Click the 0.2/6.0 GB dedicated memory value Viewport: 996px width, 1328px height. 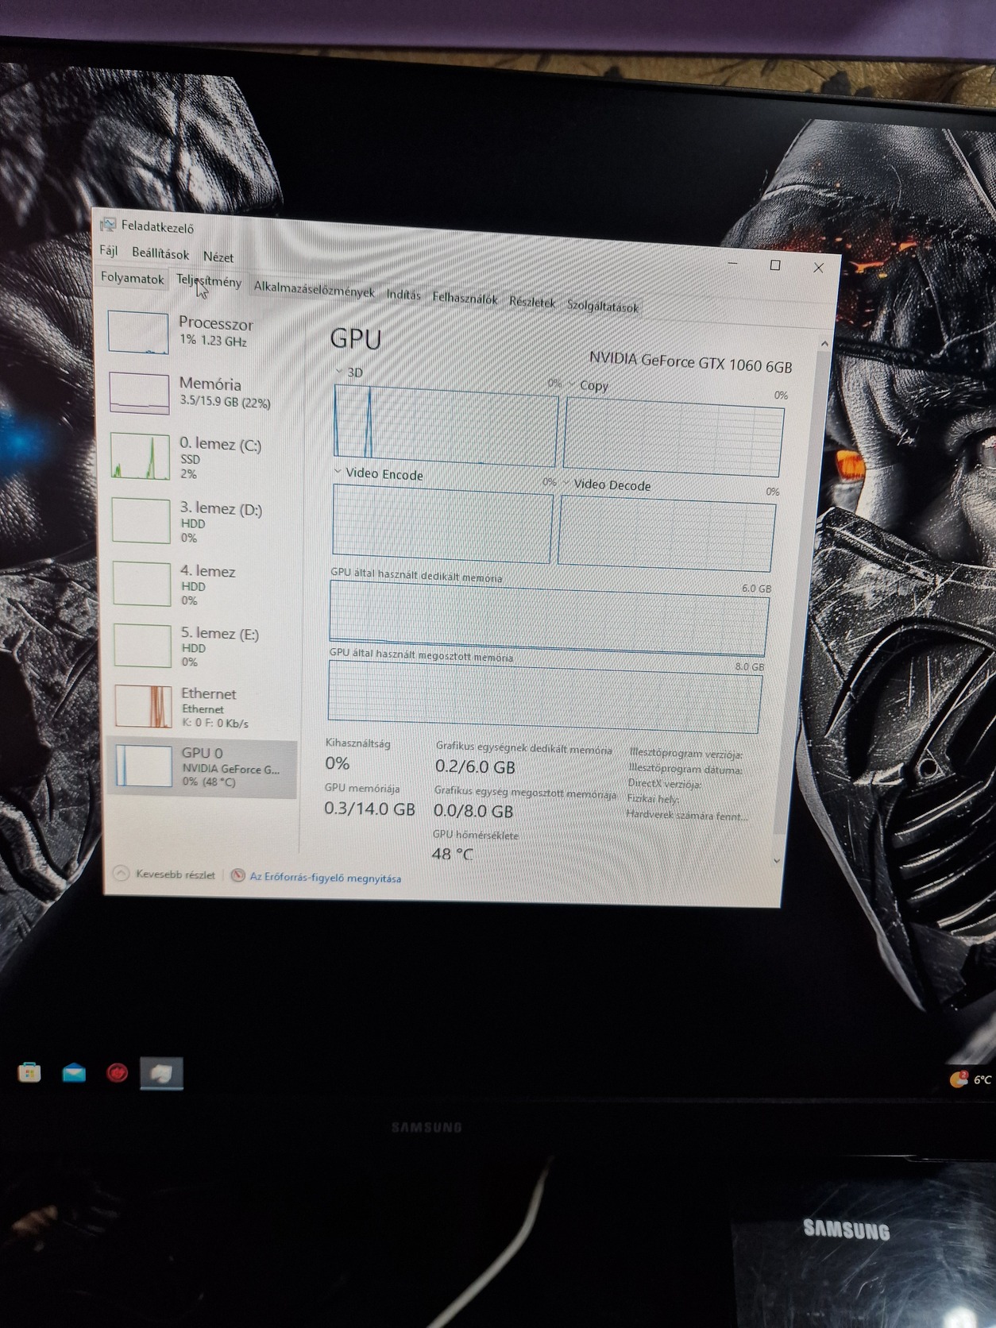click(475, 766)
